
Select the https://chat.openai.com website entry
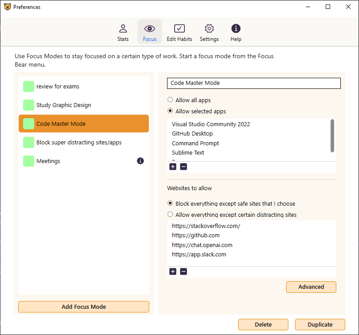[x=202, y=245]
